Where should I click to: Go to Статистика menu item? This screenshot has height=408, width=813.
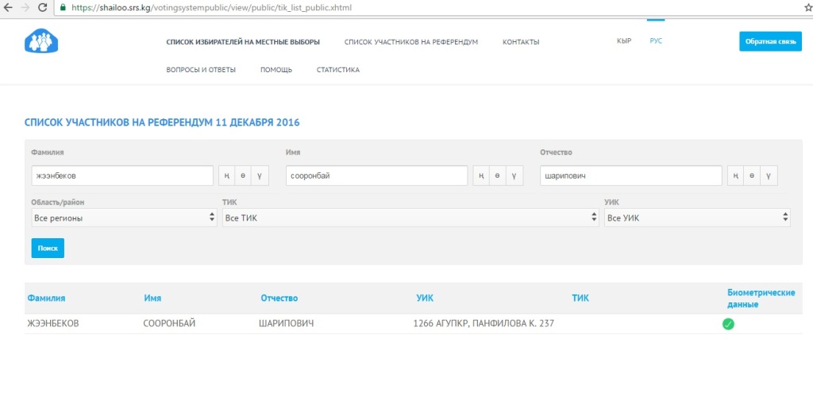coord(337,70)
